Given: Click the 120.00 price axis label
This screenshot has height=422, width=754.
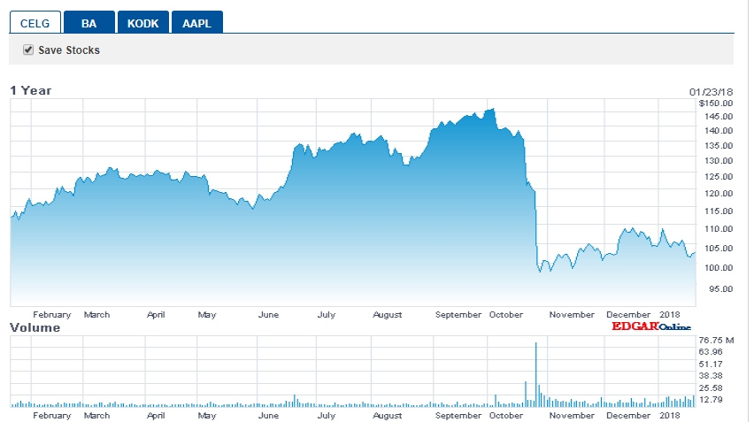Looking at the screenshot, I should [719, 194].
